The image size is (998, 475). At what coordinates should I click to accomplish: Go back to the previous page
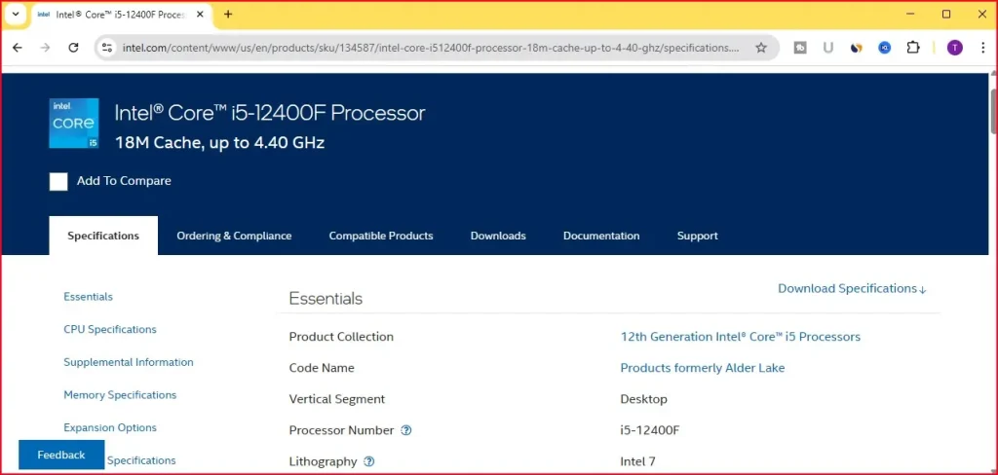(18, 48)
